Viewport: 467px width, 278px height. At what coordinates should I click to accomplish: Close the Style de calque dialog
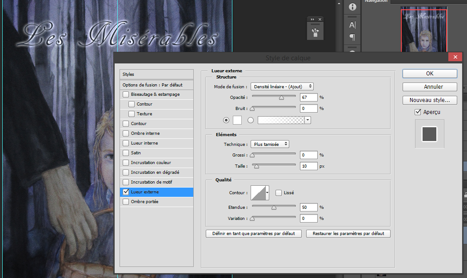(454, 58)
